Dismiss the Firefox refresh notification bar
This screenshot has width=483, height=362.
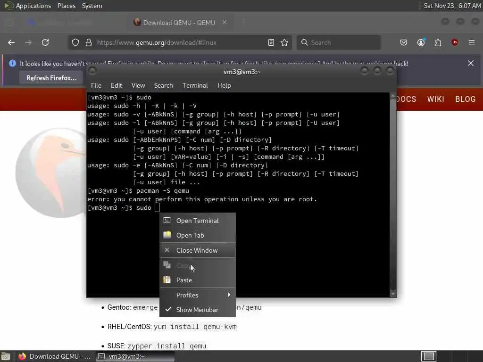(x=471, y=63)
